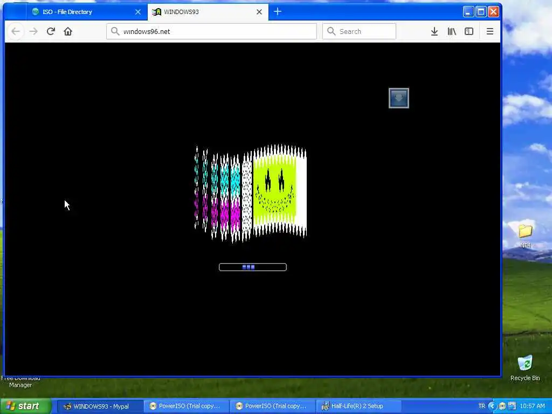Open the library bookmarks icon

(452, 31)
